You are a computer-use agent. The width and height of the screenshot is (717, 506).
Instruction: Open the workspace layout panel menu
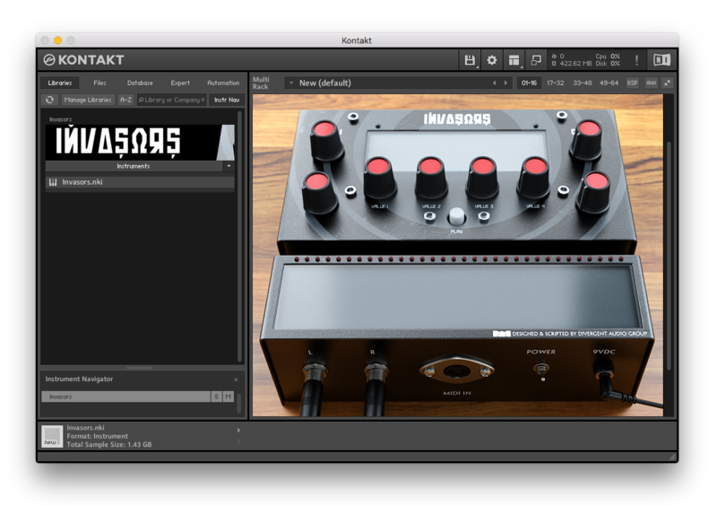[514, 60]
